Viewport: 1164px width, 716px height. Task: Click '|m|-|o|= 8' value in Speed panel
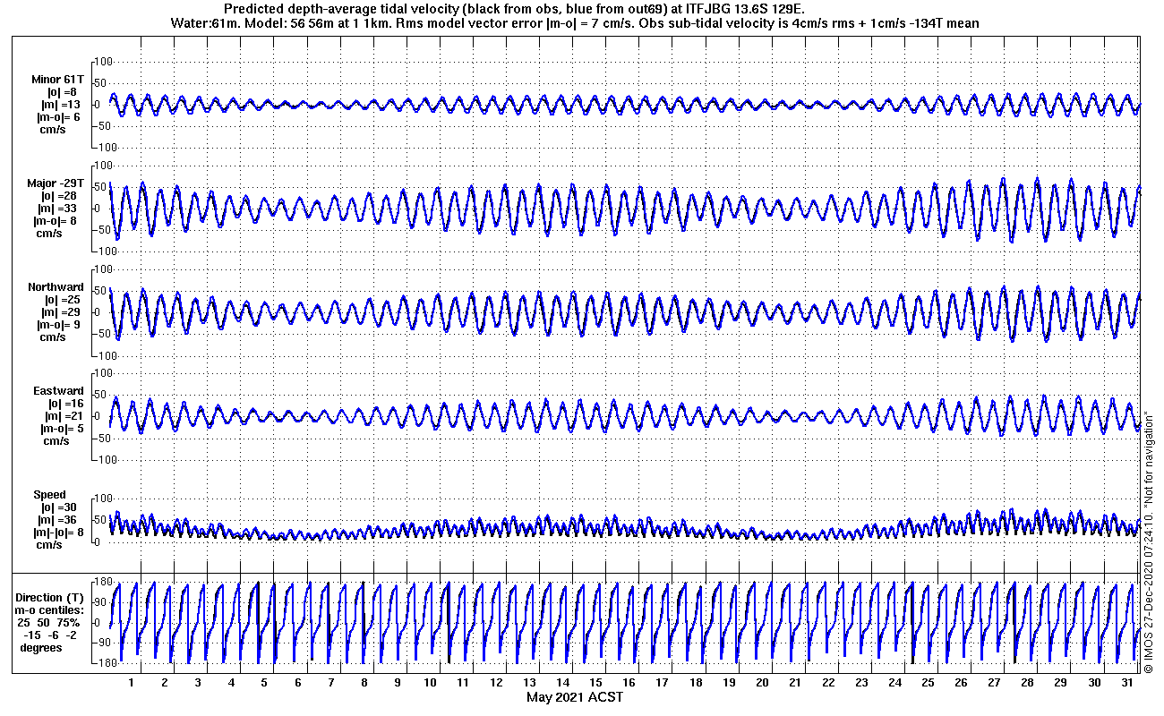57,533
